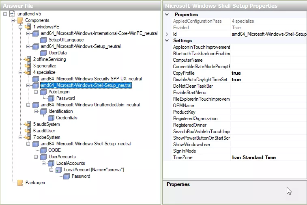Click the cube icon of AutoLogon's Password

coord(51,98)
